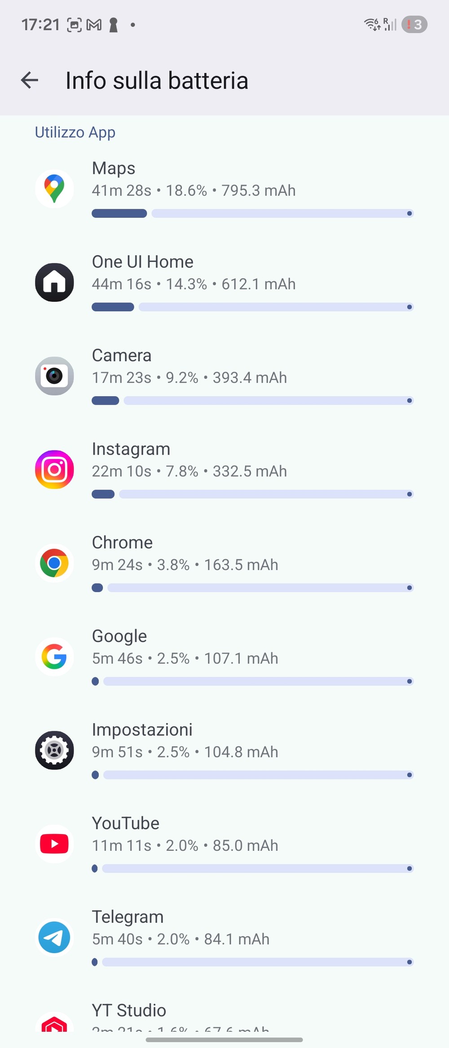
Task: Tap the Info sulla batteria title
Action: pyautogui.click(x=157, y=81)
